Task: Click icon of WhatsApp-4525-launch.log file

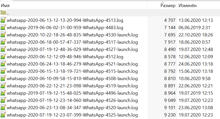Action: pos(3,115)
